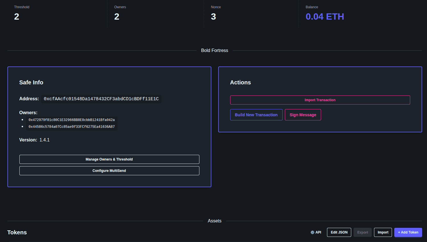Click owner address ending 41636A87
This screenshot has width=427, height=242.
tap(71, 126)
